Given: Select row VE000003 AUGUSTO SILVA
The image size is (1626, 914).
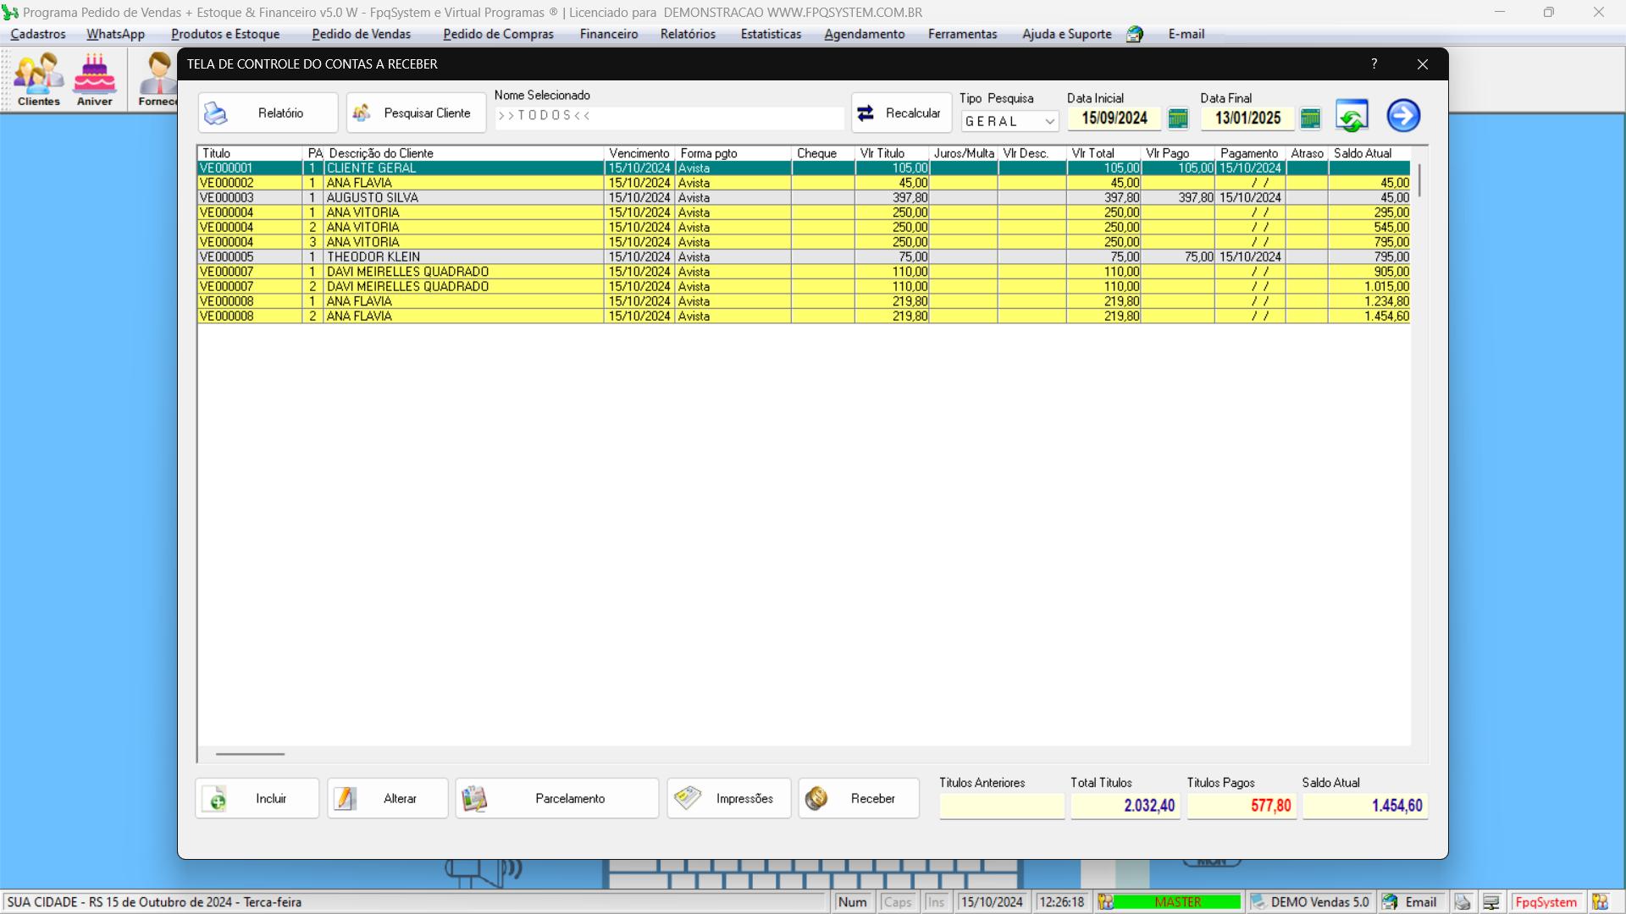Looking at the screenshot, I should pos(804,198).
